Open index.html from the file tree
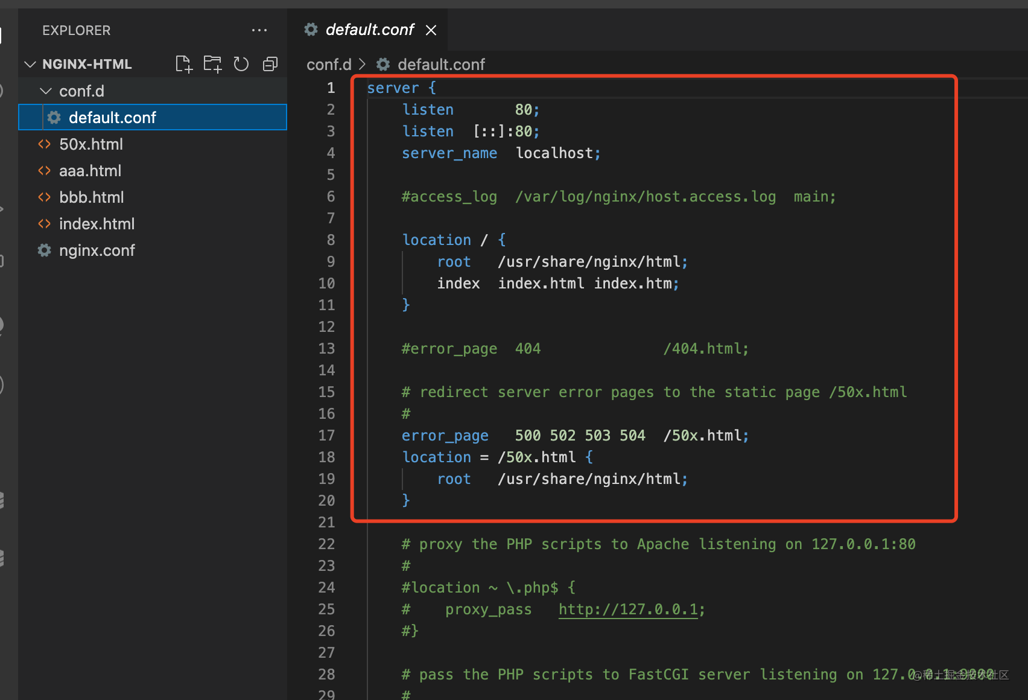The width and height of the screenshot is (1028, 700). click(97, 224)
